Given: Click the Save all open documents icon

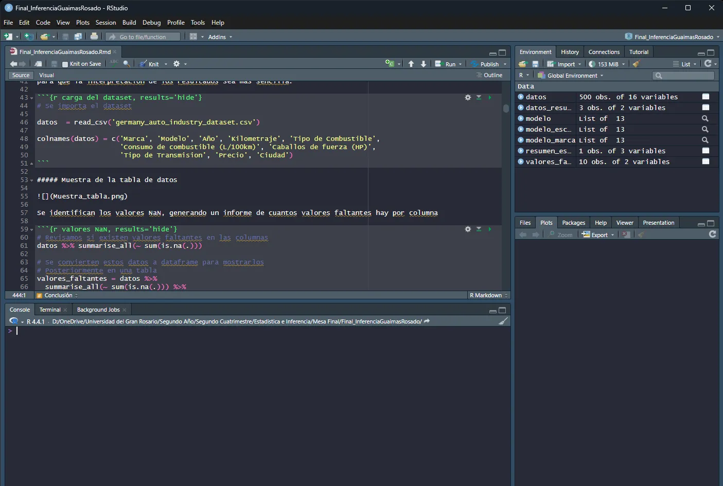Looking at the screenshot, I should [x=78, y=37].
